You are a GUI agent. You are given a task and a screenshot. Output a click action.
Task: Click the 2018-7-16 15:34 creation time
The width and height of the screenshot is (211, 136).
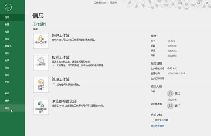(176, 74)
